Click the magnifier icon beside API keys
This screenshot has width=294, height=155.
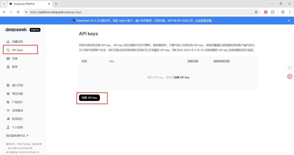8,50
